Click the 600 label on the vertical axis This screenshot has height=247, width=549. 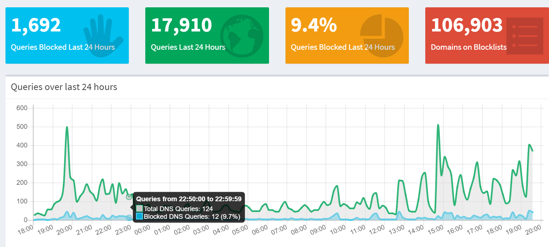coord(22,108)
